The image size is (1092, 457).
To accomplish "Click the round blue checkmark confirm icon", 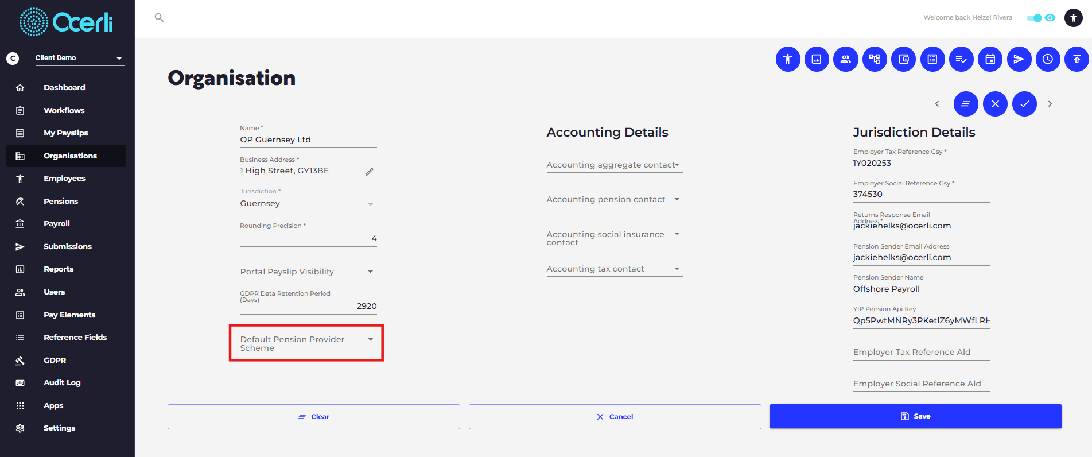I will 1024,104.
